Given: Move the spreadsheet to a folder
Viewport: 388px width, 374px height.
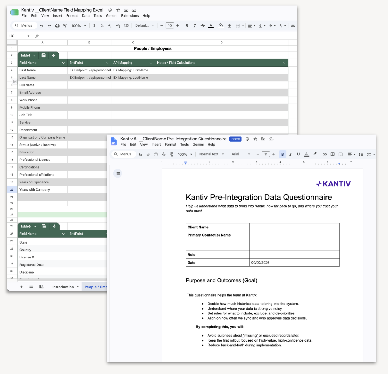Looking at the screenshot, I should (126, 10).
